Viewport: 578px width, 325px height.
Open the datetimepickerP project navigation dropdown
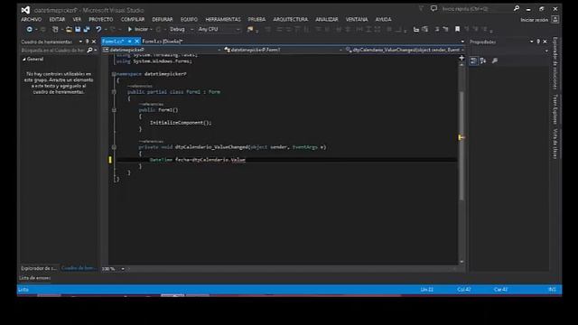pos(163,51)
